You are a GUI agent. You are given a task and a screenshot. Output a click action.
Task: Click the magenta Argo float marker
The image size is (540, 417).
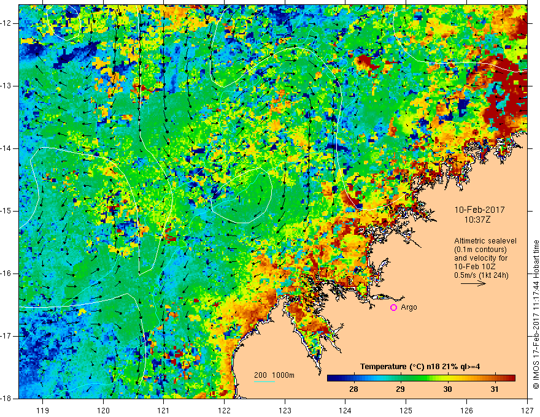(x=393, y=308)
